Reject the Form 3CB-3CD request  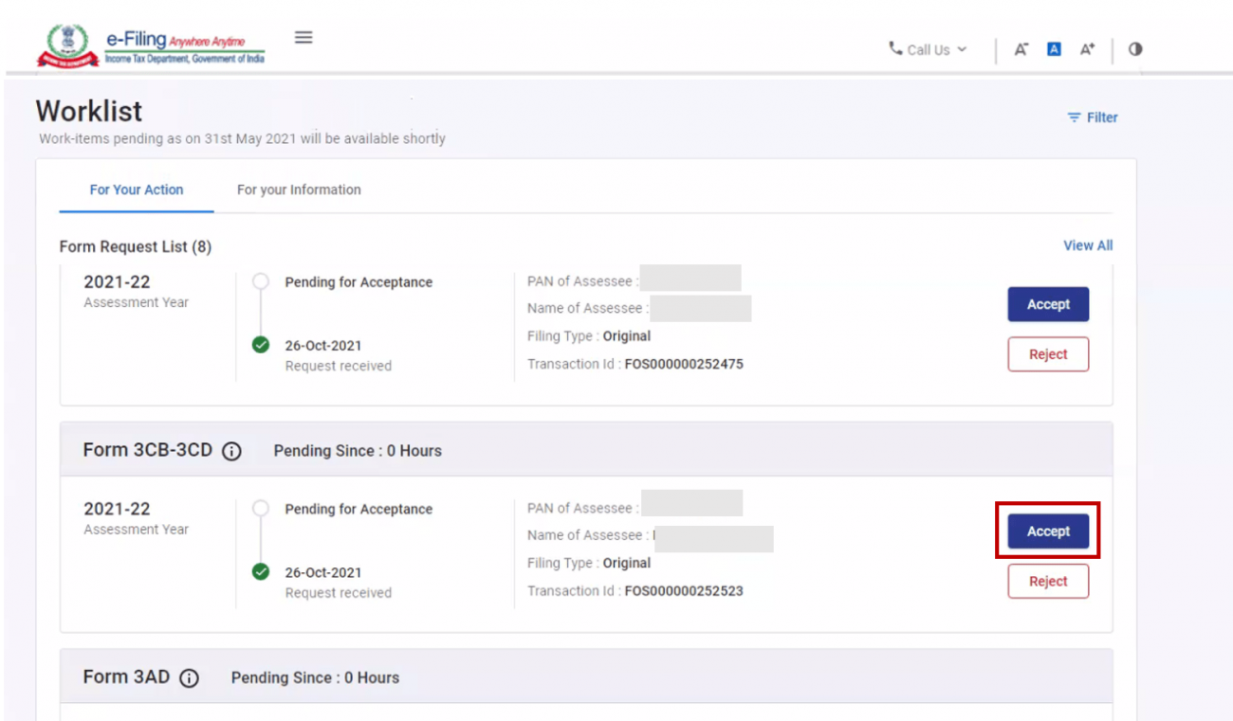[1048, 582]
